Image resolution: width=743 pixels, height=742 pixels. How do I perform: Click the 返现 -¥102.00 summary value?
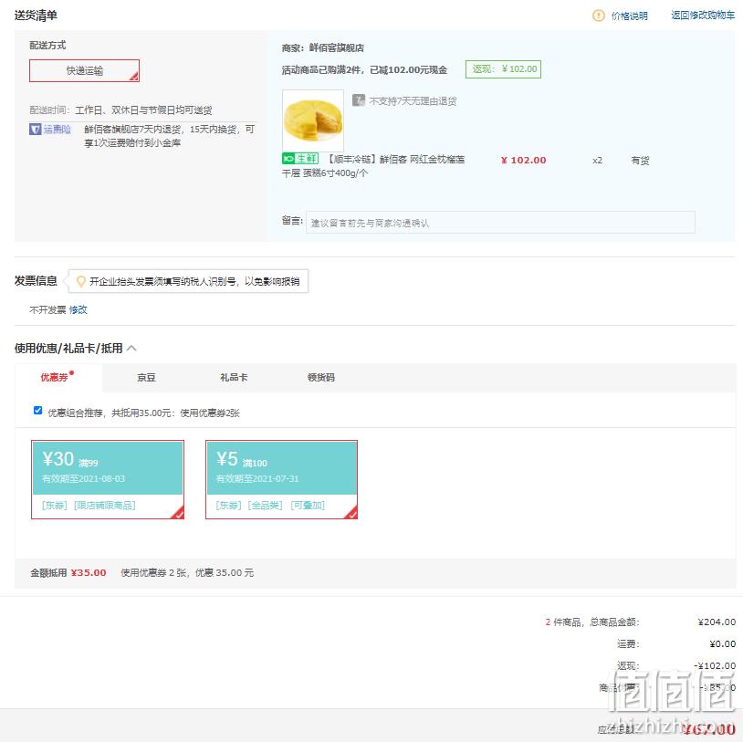(715, 665)
